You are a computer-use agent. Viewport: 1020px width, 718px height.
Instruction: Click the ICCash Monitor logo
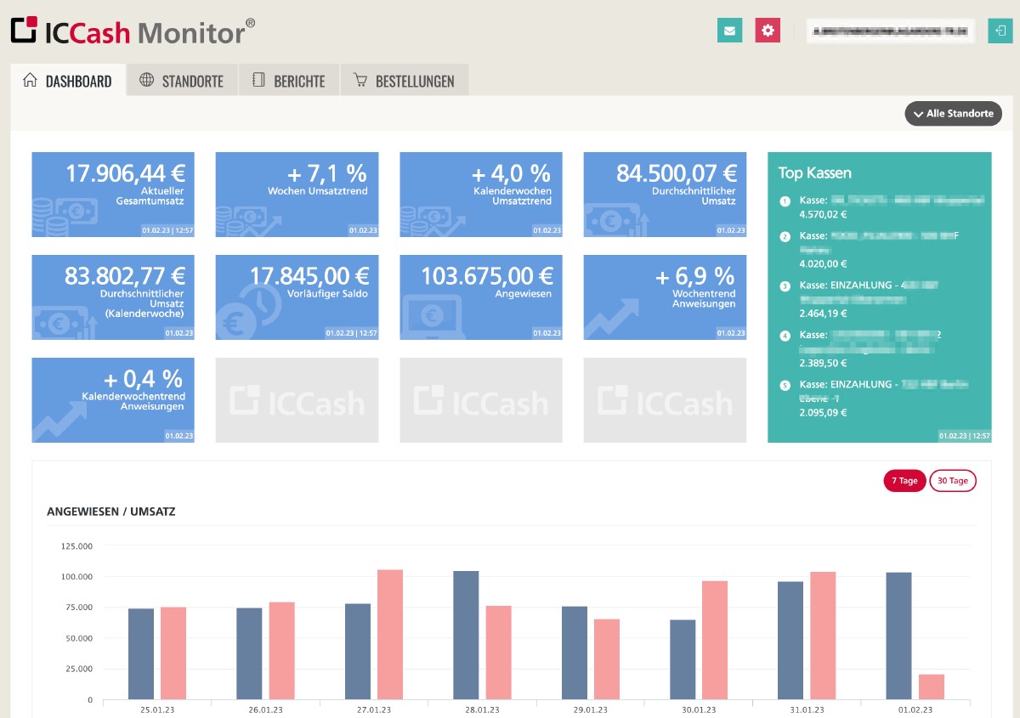click(133, 31)
